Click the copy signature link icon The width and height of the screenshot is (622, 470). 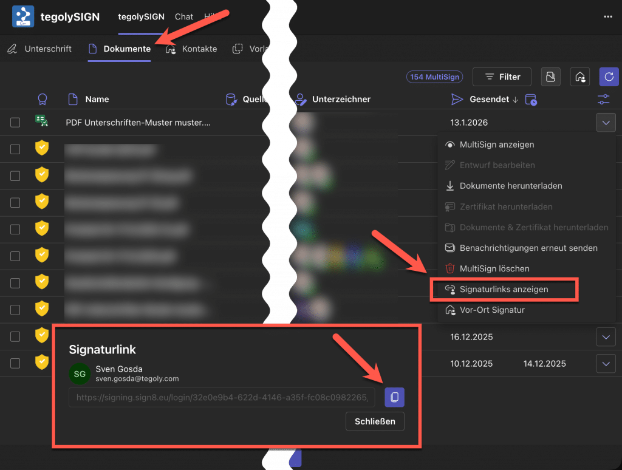tap(394, 397)
